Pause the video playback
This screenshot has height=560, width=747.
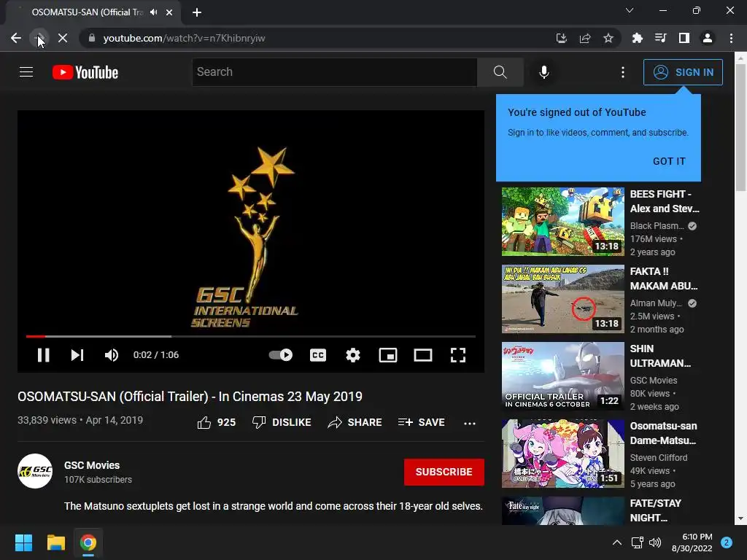(43, 355)
